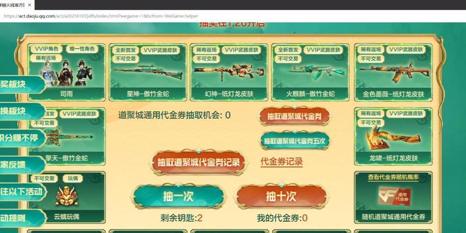Open the 幻神-纸灯龙皮肤 weapon card
Viewport: 466px width, 233px height.
tap(229, 72)
